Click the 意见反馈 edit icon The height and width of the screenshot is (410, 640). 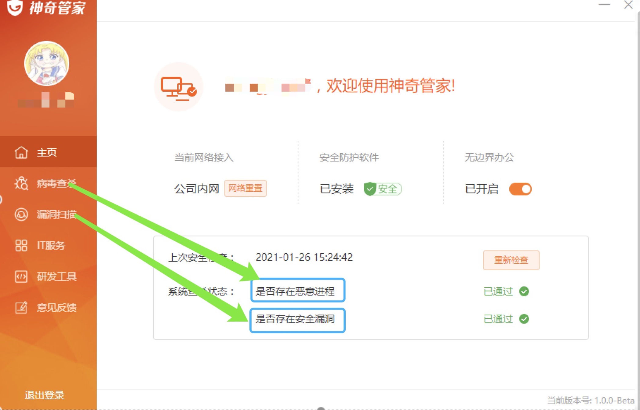(21, 308)
